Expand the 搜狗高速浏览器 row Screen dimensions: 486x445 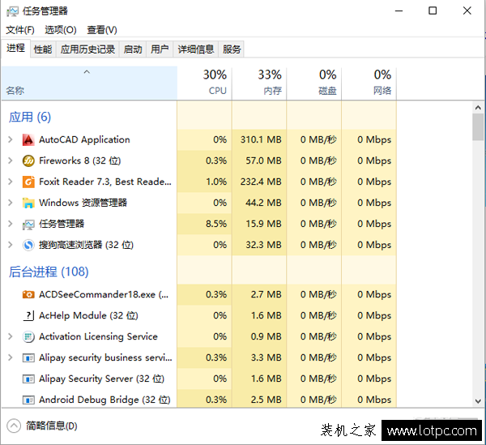click(11, 245)
